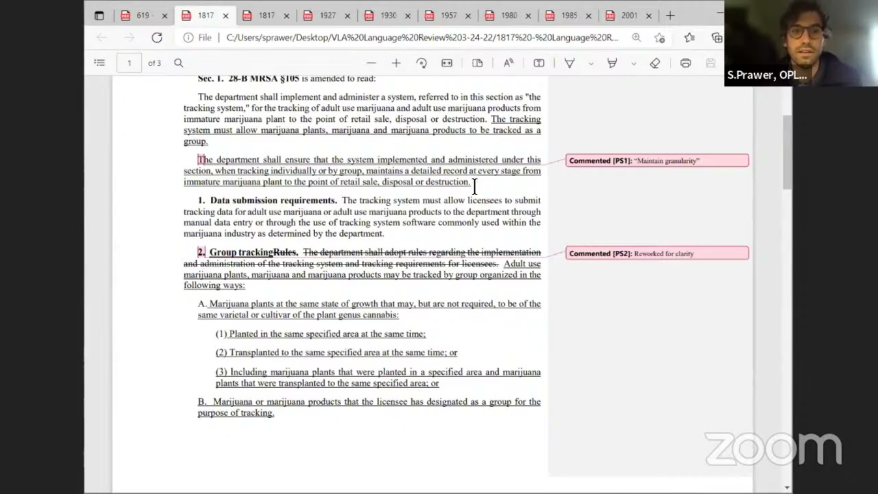Viewport: 878px width, 494px height.
Task: Click the 'B. Marijuana or marijuana products' line
Action: tap(369, 402)
